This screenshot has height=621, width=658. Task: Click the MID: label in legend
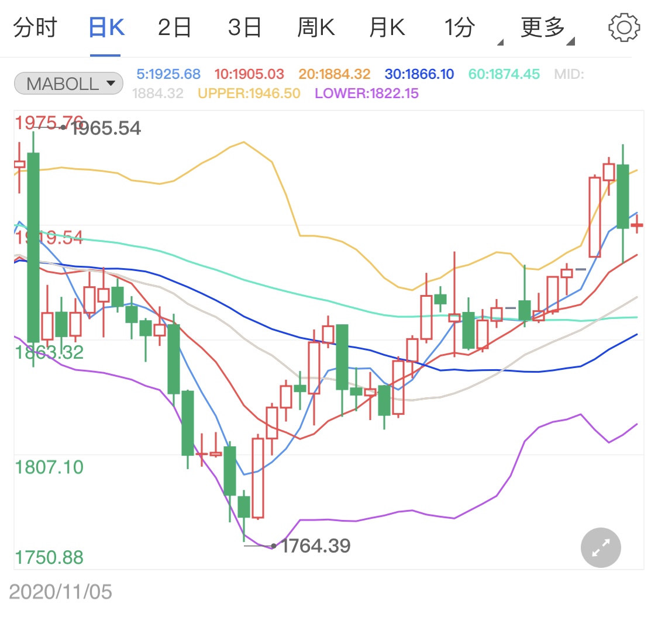(569, 74)
